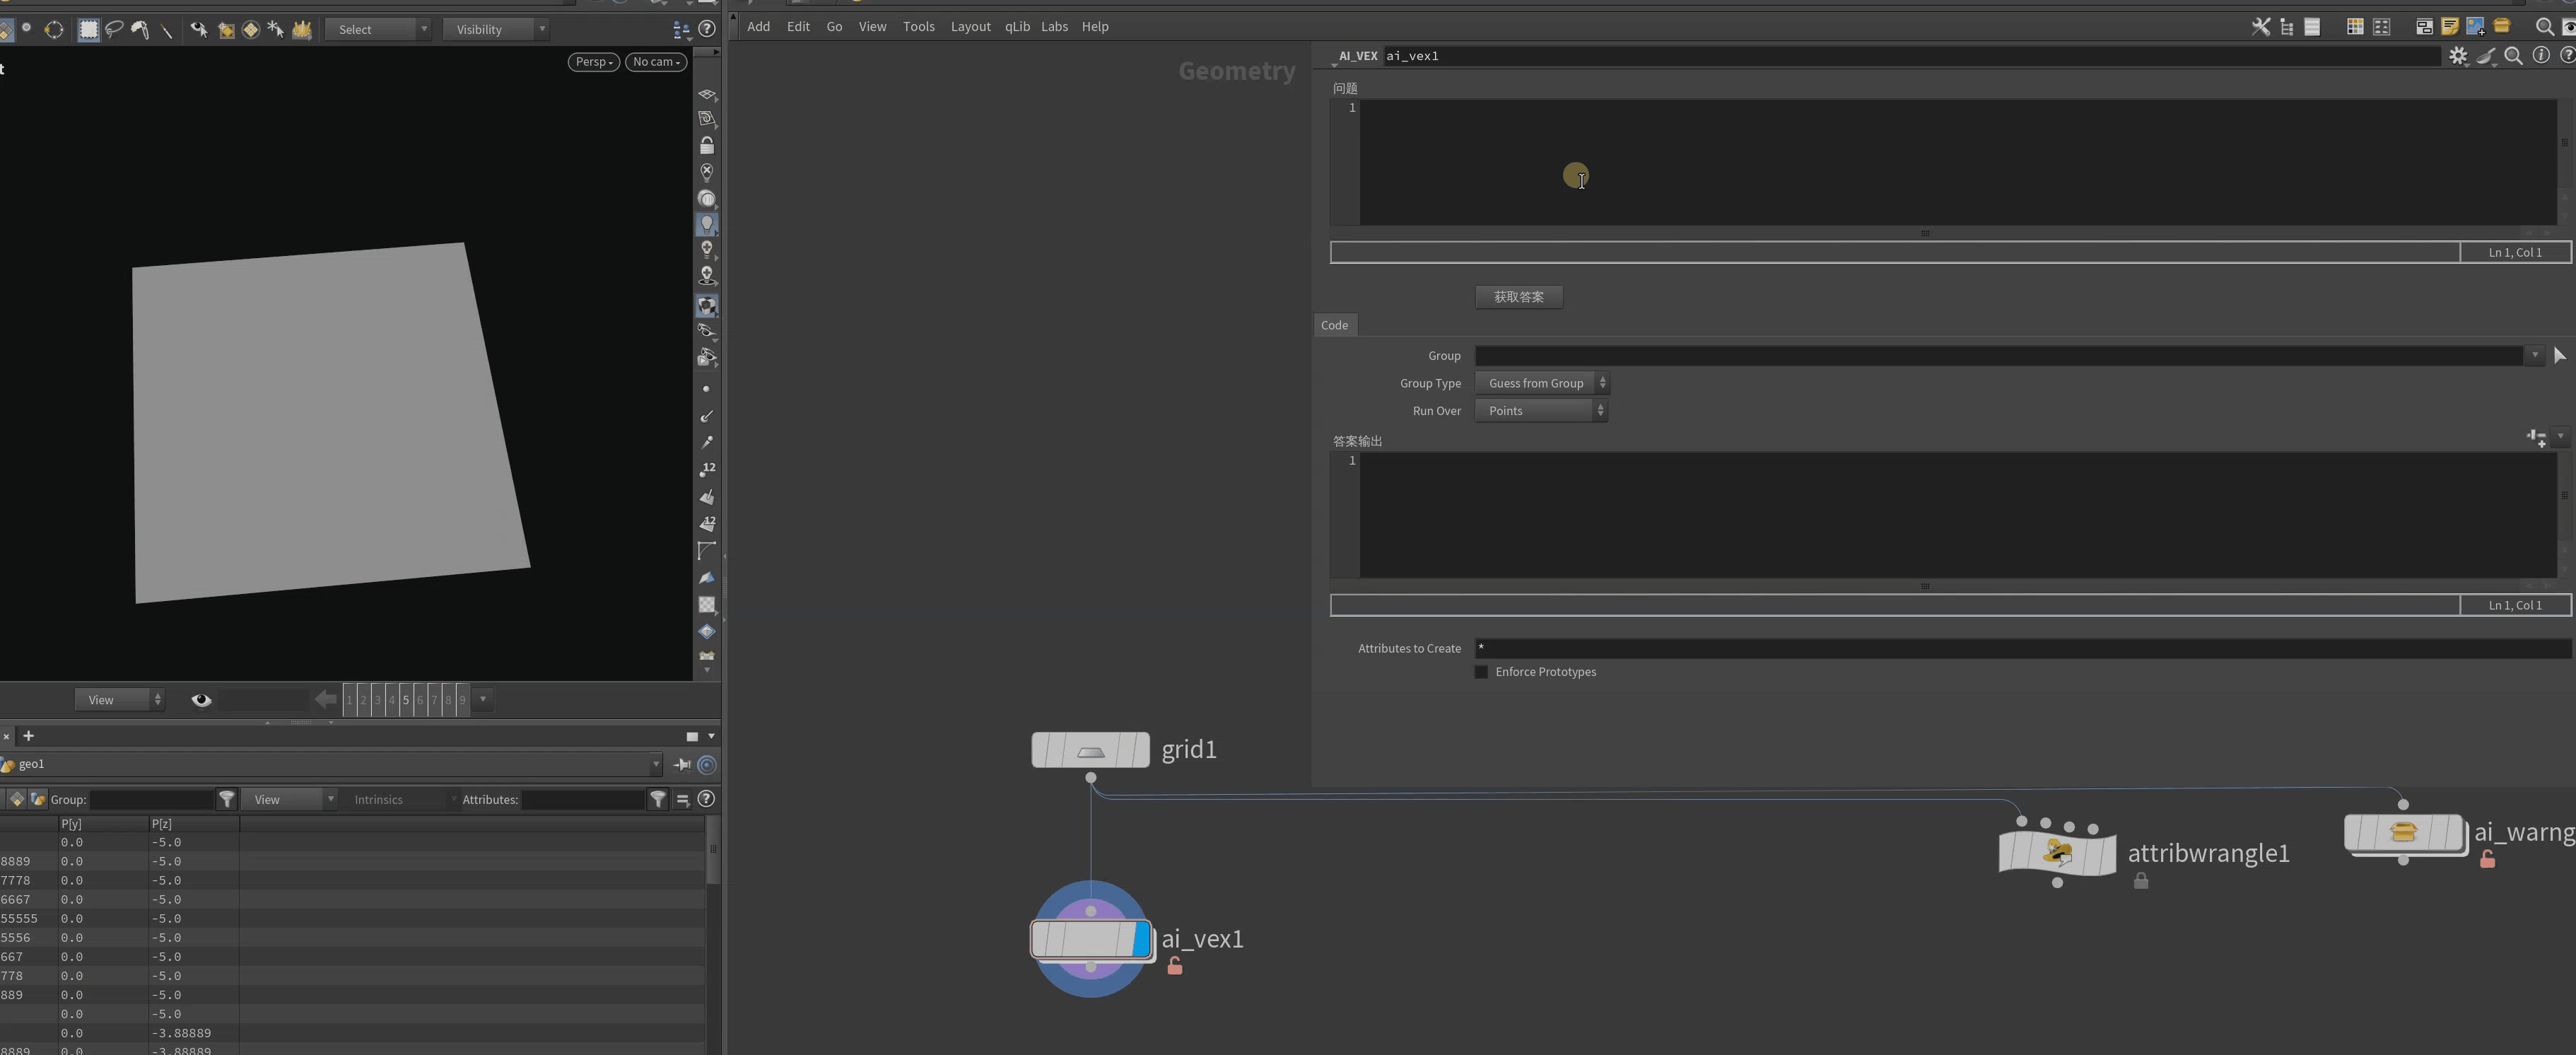The image size is (2576, 1055).
Task: Enable the Enforce Prototypes checkbox
Action: coord(1480,672)
